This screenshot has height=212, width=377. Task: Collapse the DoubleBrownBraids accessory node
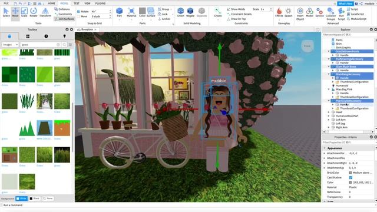[329, 51]
